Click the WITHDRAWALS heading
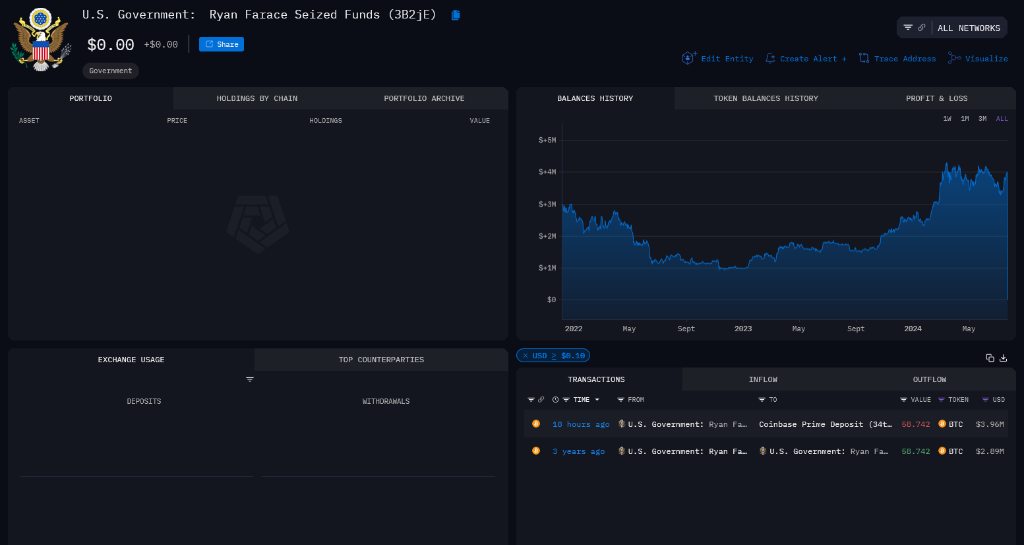This screenshot has height=545, width=1024. [386, 401]
